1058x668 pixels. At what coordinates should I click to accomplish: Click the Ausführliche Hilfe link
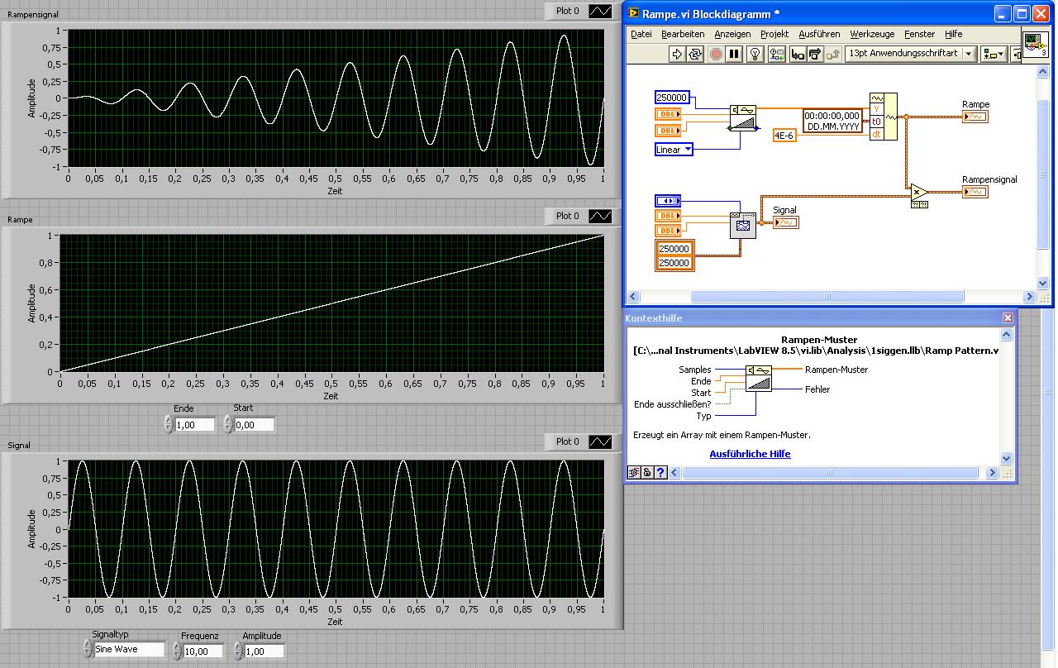tap(750, 454)
